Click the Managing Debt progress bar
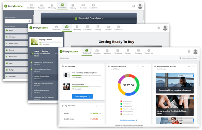Image resolution: width=202 pixels, height=130 pixels. click(x=86, y=87)
